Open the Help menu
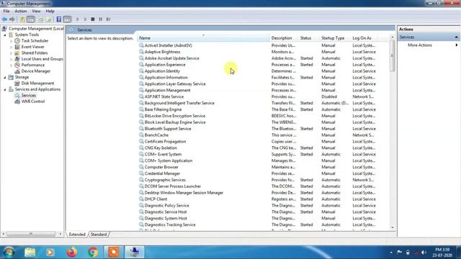Screen dimensions: 461x259 click(x=50, y=12)
